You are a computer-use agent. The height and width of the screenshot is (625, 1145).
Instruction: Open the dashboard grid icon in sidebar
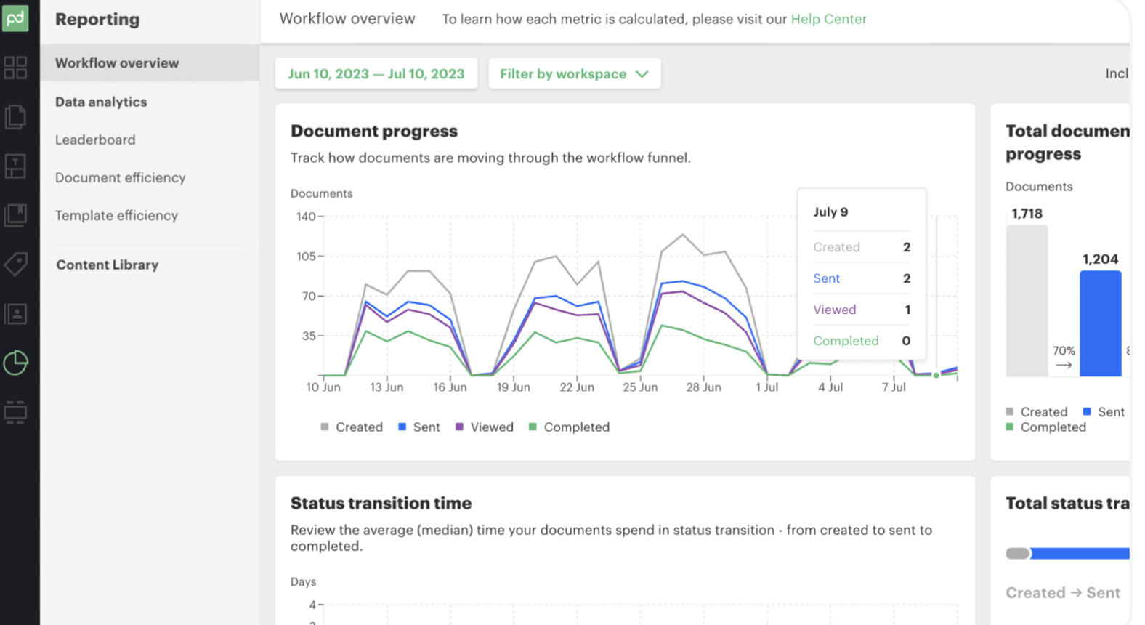coord(15,68)
